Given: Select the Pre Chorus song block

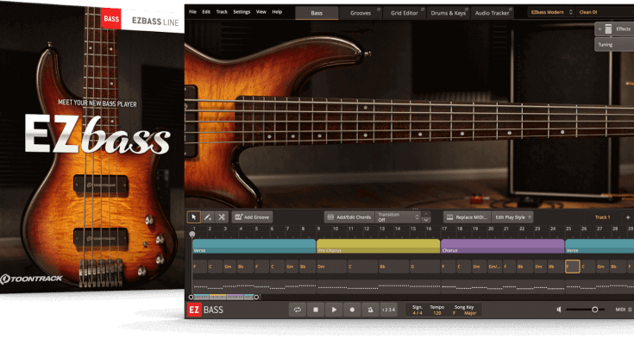Looking at the screenshot, I should point(378,247).
